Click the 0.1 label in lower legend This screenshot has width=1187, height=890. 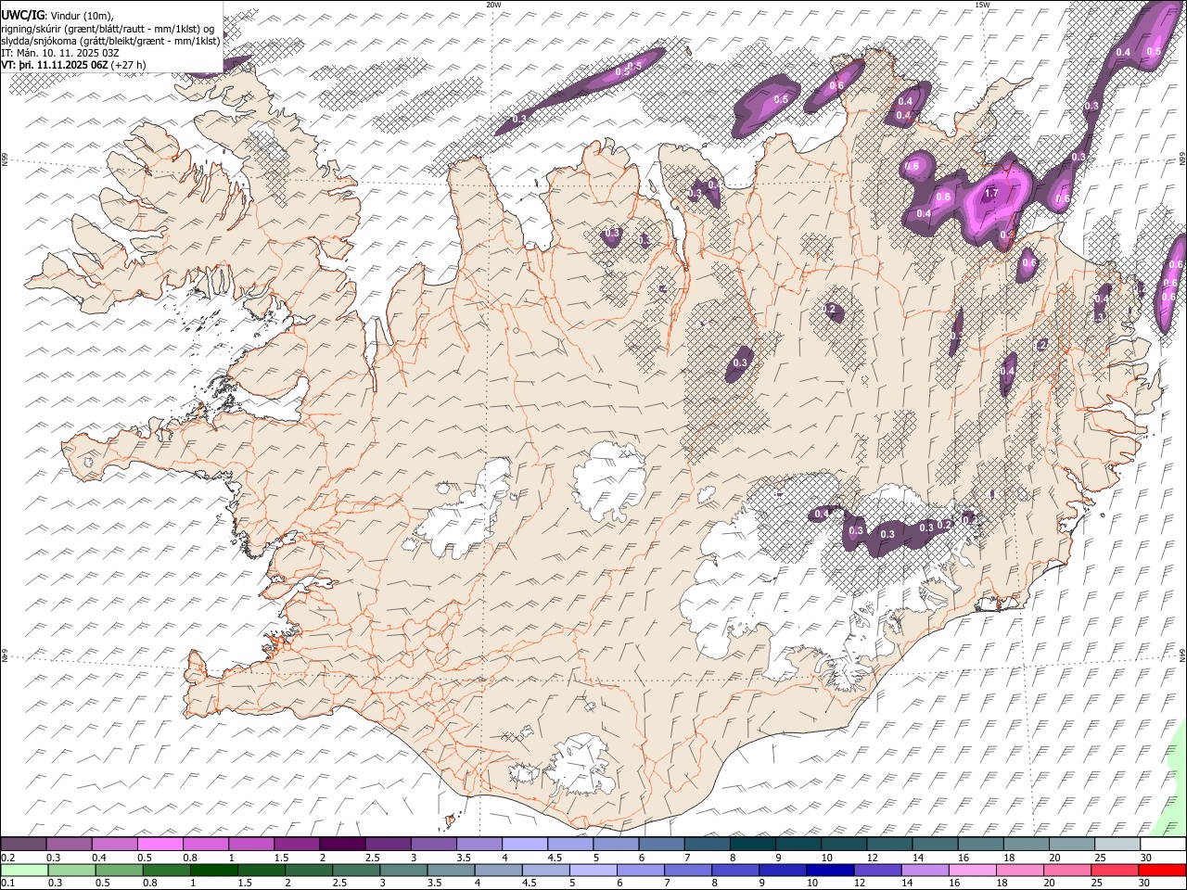click(x=8, y=883)
